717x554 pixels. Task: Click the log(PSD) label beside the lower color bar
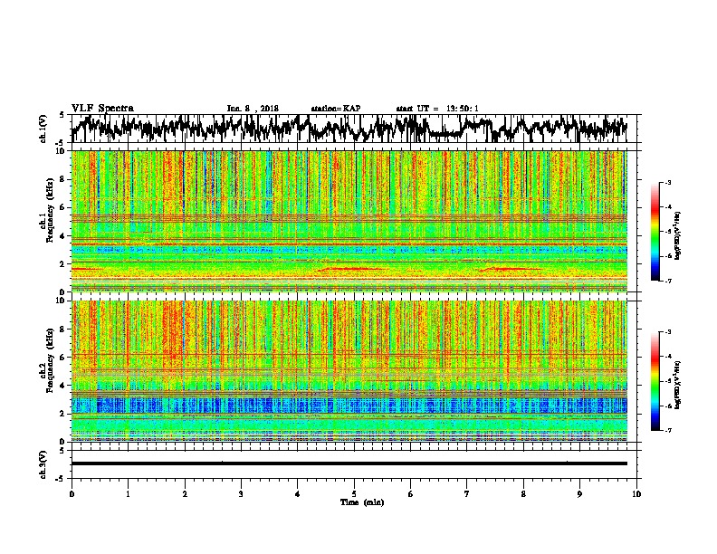[677, 385]
